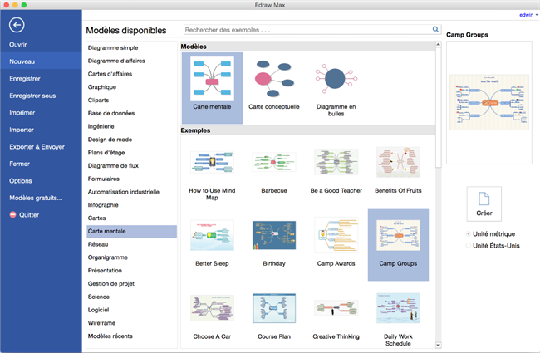Open the Barbecue example thumbnail
The image size is (540, 353).
(x=274, y=162)
